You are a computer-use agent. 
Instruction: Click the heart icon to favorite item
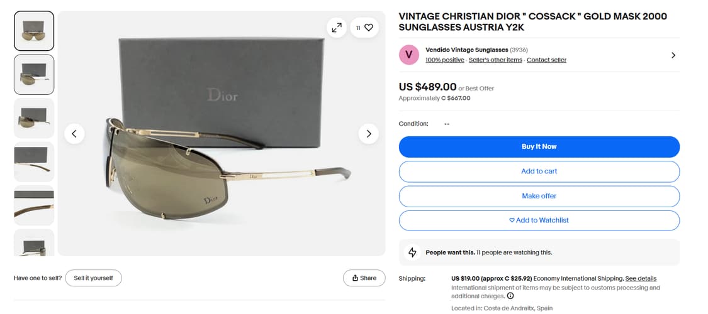[x=369, y=28]
